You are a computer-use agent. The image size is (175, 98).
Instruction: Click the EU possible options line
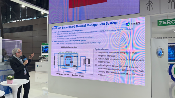pos(66,36)
